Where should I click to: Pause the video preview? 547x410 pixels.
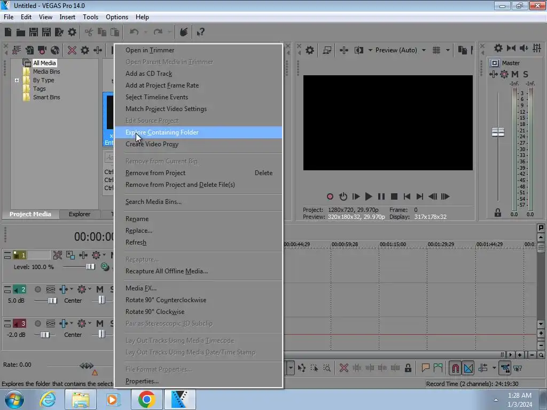pyautogui.click(x=381, y=196)
